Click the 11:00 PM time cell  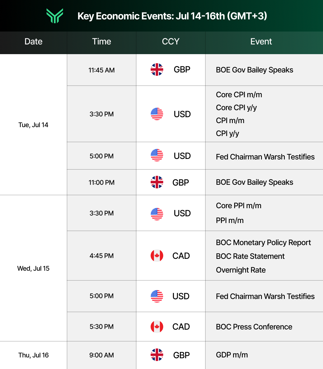pos(101,183)
